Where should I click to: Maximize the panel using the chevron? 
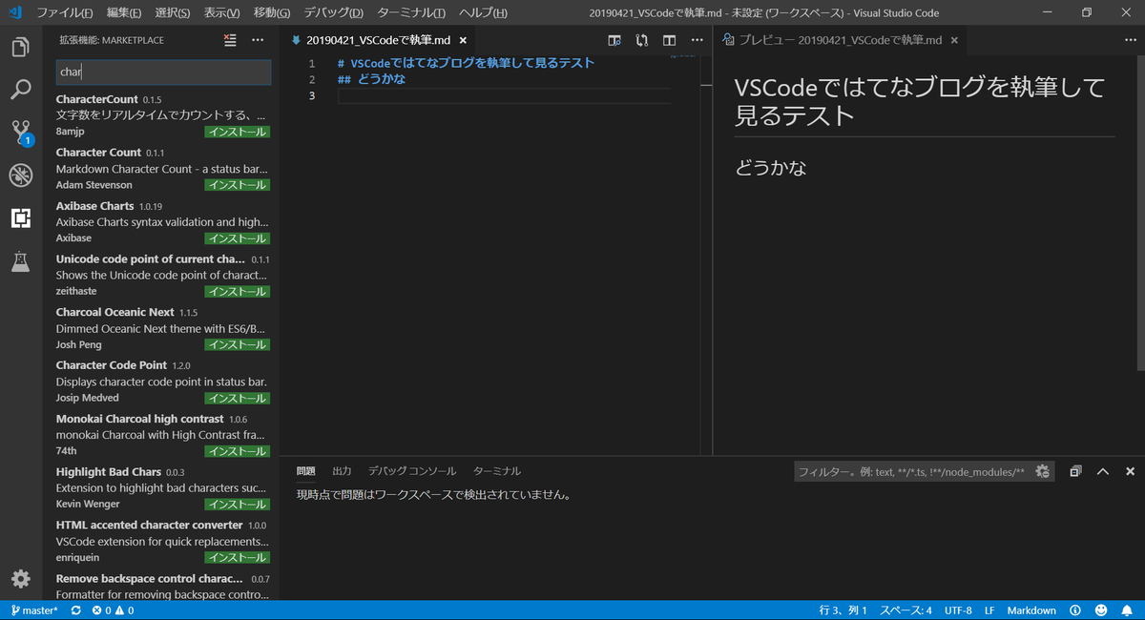(1102, 470)
